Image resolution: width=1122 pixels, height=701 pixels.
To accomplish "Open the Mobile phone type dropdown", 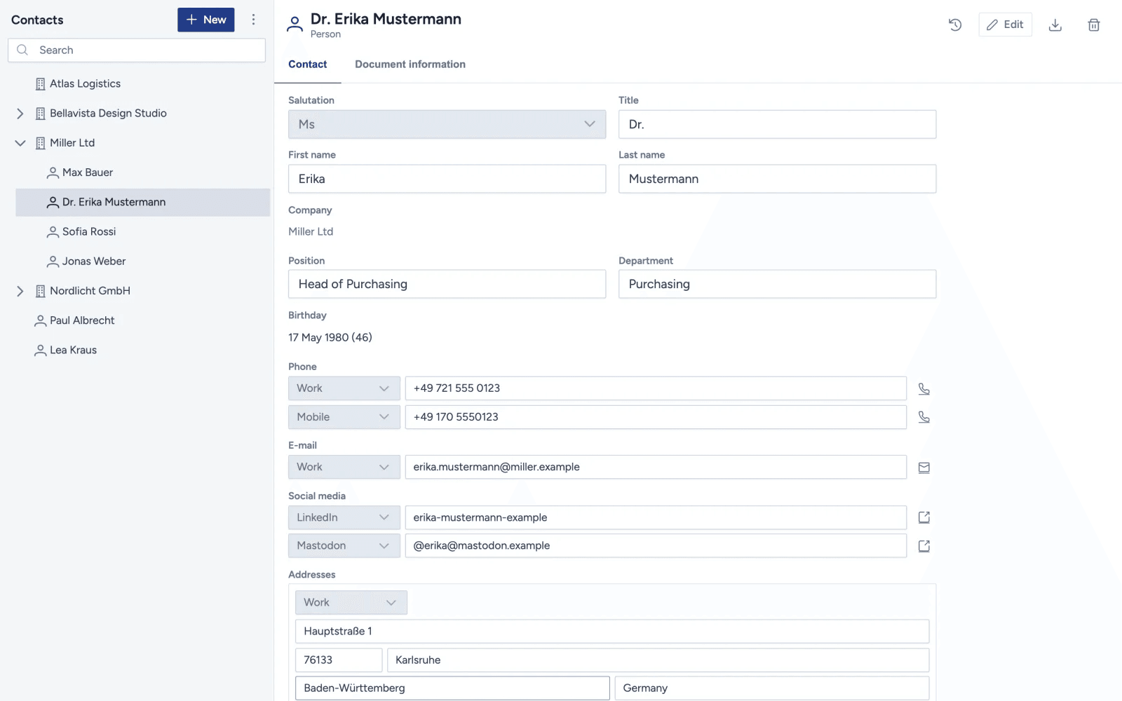I will point(344,417).
